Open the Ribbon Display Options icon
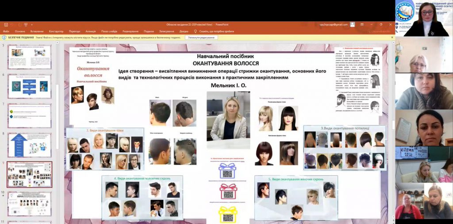Screen dimensions: 453x224 (362, 24)
